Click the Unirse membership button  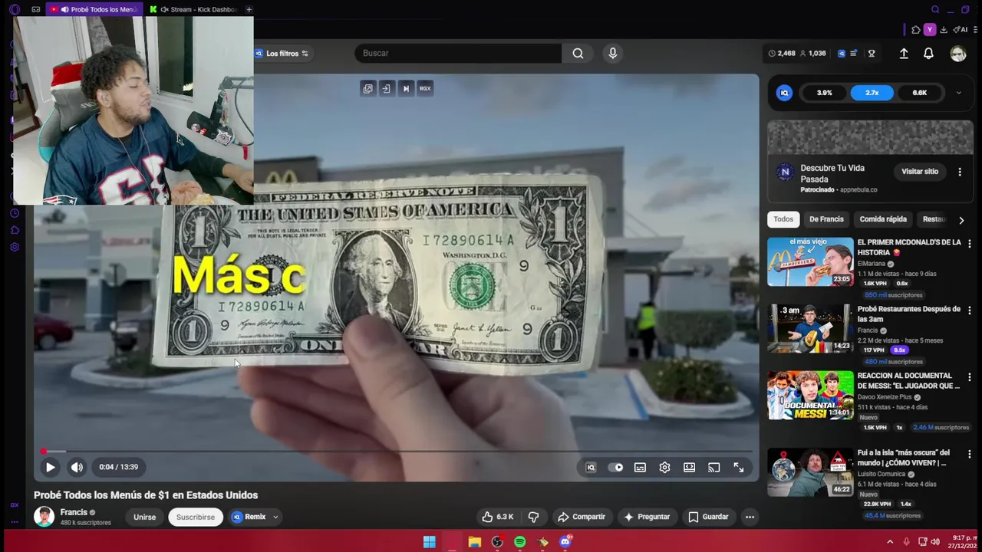144,517
